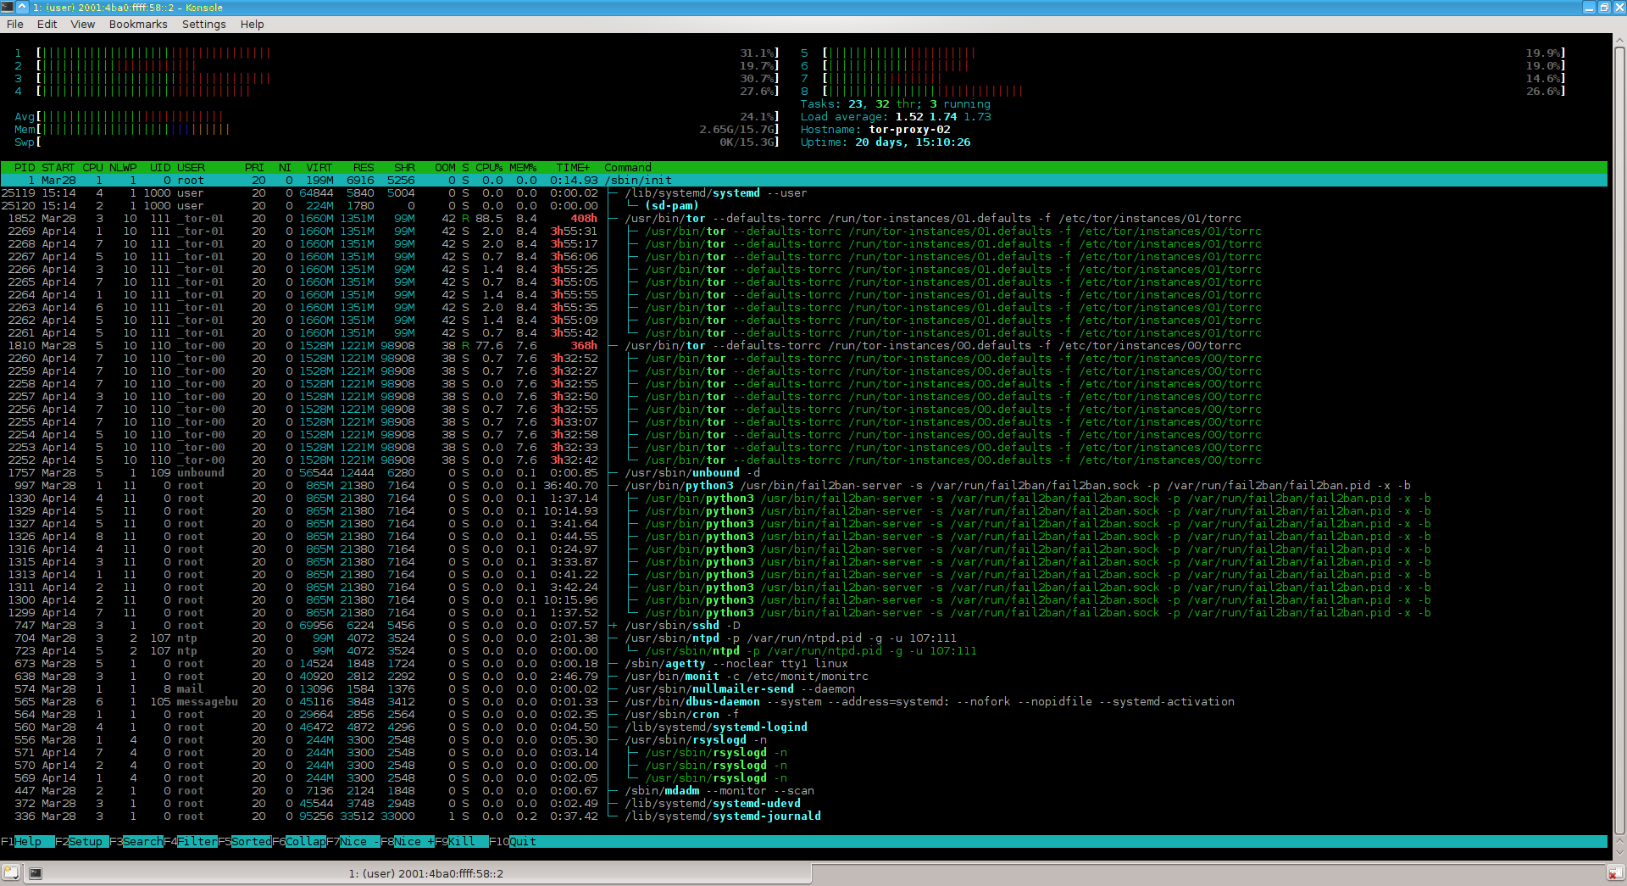Viewport: 1627px width, 886px height.
Task: Click the Konsole terminal icon in title bar
Action: (x=8, y=7)
